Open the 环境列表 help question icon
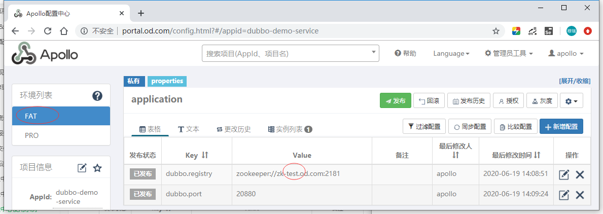 coord(97,96)
